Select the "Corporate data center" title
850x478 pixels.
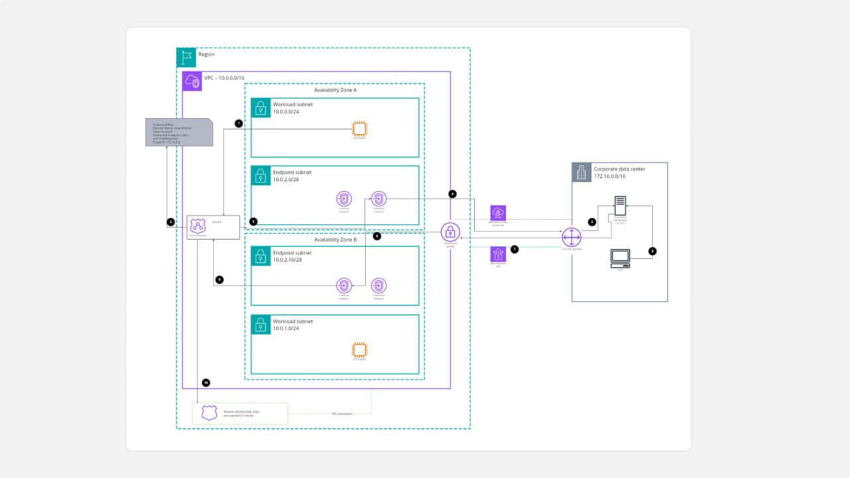[x=619, y=169]
